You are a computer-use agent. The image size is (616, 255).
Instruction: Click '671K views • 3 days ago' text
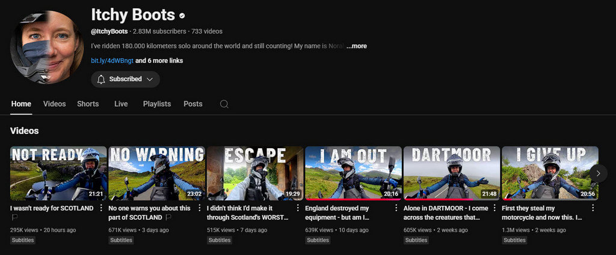[139, 230]
